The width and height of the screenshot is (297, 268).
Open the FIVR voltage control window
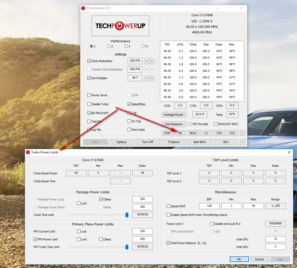pos(167,133)
